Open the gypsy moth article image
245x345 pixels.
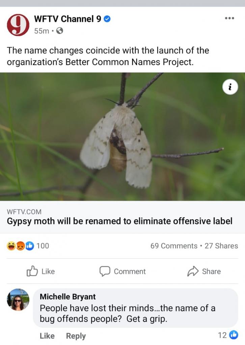[x=123, y=136]
